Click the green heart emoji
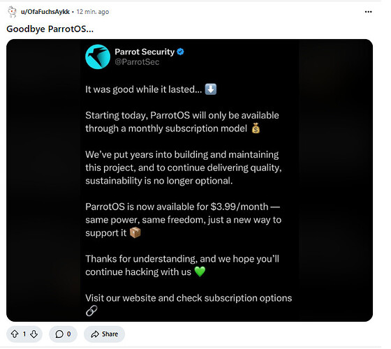Viewport: 391px width, 349px height. 200,272
